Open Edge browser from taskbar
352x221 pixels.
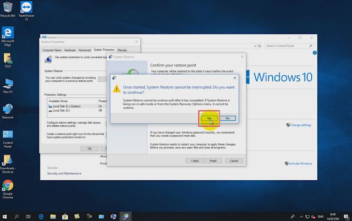click(41, 217)
